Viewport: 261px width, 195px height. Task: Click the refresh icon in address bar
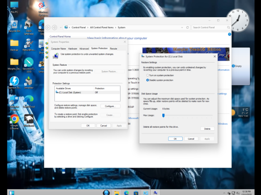tap(187, 28)
